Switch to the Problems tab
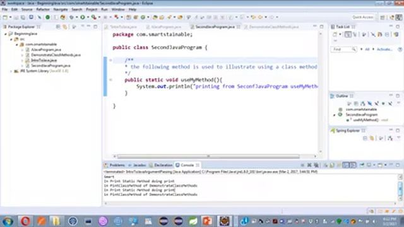Image resolution: width=404 pixels, height=227 pixels. coord(115,165)
